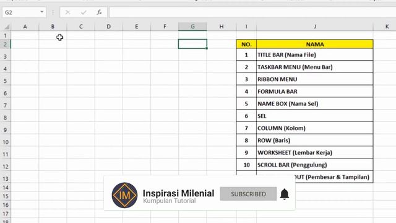396x223 pixels.
Task: Click the Cancel X icon in formula bar
Action: pos(67,12)
